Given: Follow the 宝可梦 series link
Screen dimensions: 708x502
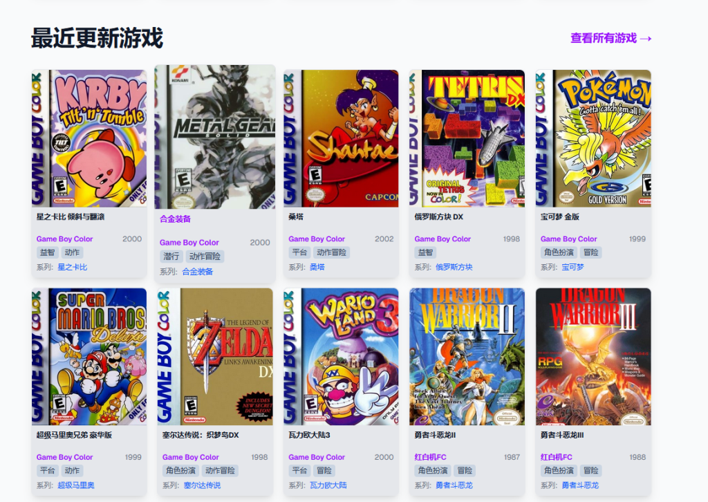Looking at the screenshot, I should 572,268.
